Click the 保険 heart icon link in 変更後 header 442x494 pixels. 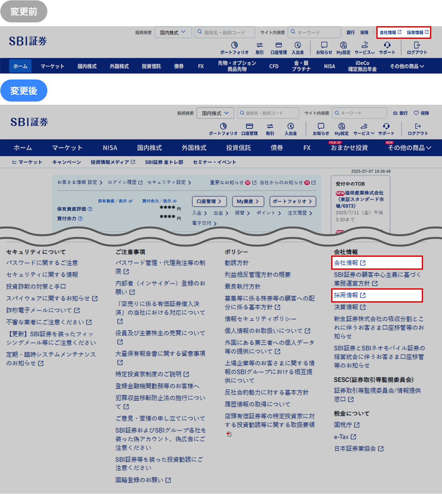point(421,113)
